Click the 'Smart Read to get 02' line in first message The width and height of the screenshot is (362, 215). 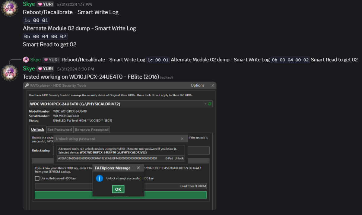coord(49,45)
